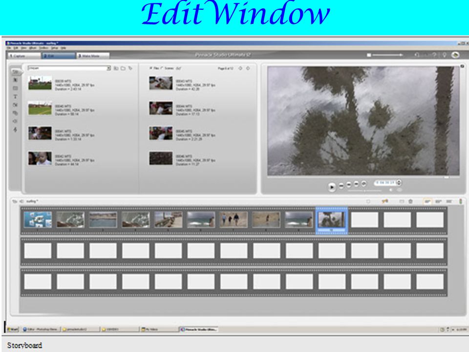Click the view mode icon beside Scenes

click(179, 68)
